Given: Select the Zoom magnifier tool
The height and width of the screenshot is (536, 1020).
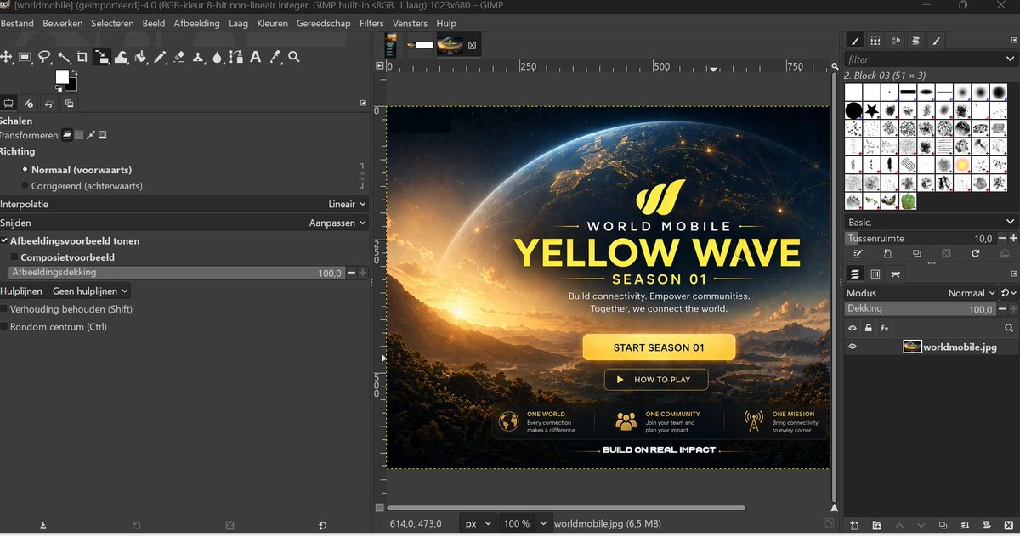Looking at the screenshot, I should coord(294,57).
